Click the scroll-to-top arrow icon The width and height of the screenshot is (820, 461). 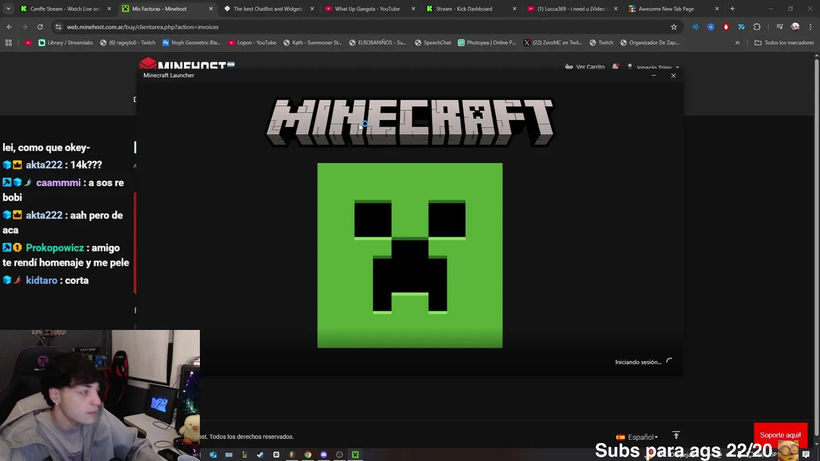[x=676, y=435]
